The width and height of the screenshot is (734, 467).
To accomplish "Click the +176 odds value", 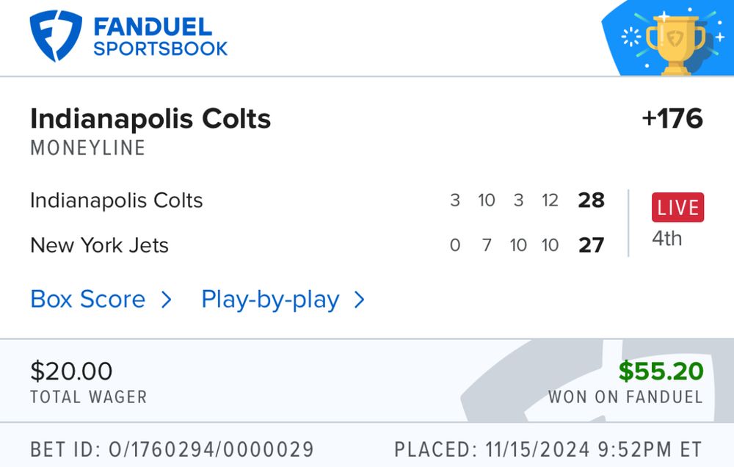I will point(672,118).
